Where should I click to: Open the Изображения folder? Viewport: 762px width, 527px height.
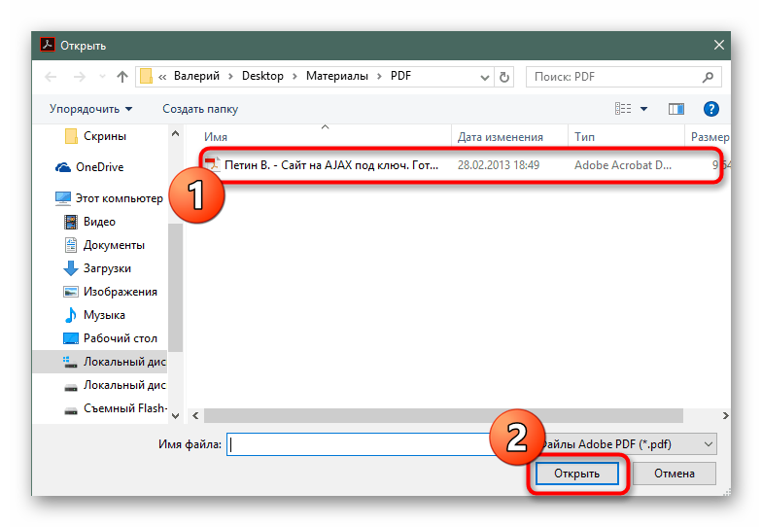[x=121, y=292]
